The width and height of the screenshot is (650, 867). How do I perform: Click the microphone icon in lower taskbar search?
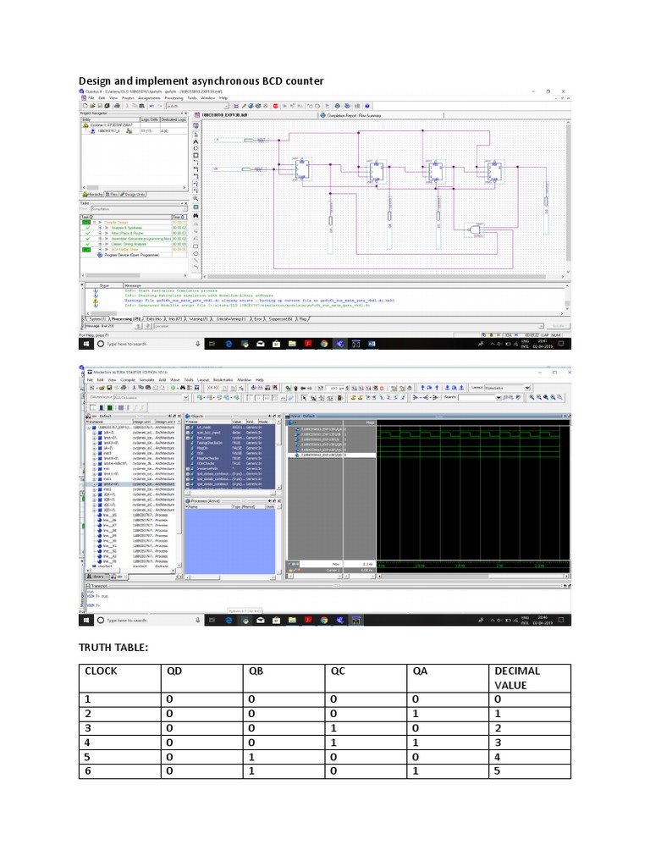point(197,621)
